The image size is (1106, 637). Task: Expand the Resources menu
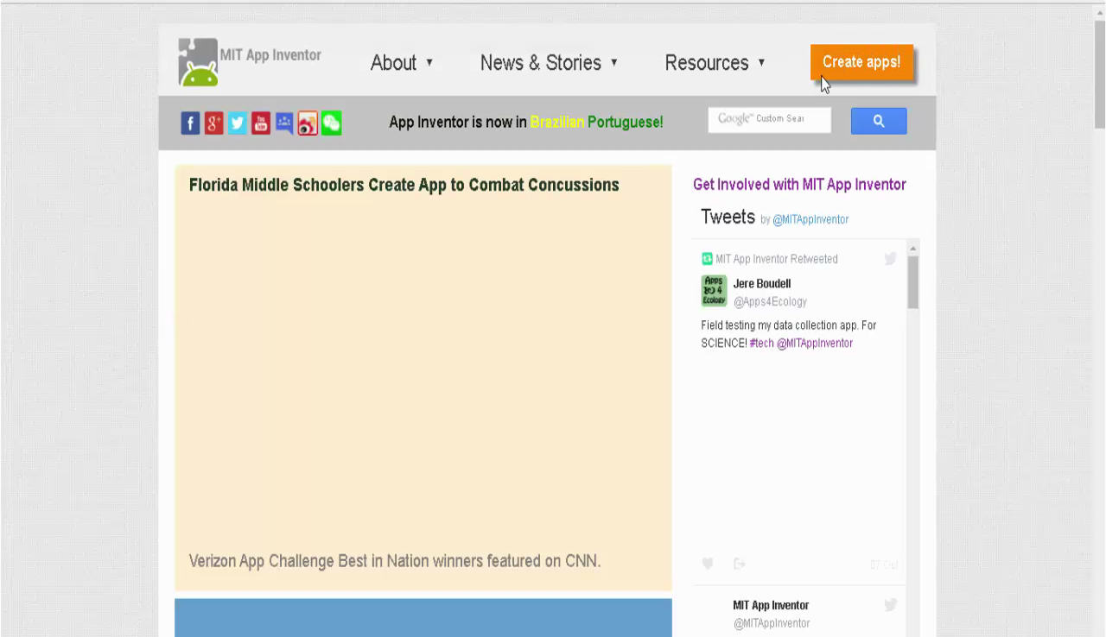(715, 62)
